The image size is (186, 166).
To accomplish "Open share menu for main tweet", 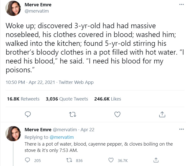I will tap(162, 114).
